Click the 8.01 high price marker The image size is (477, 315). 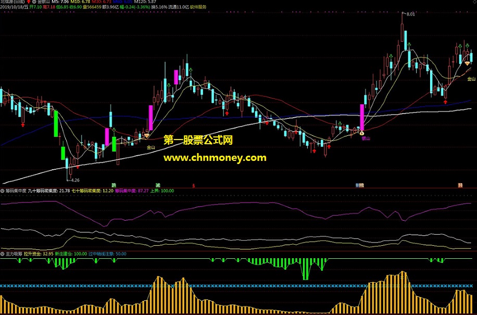[411, 14]
